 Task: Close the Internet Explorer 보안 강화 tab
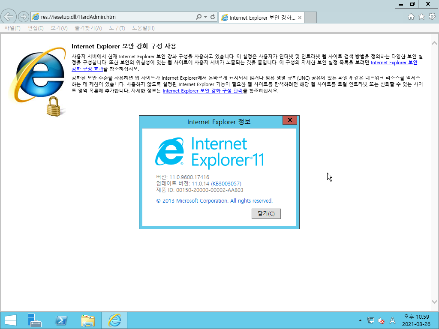coord(300,18)
